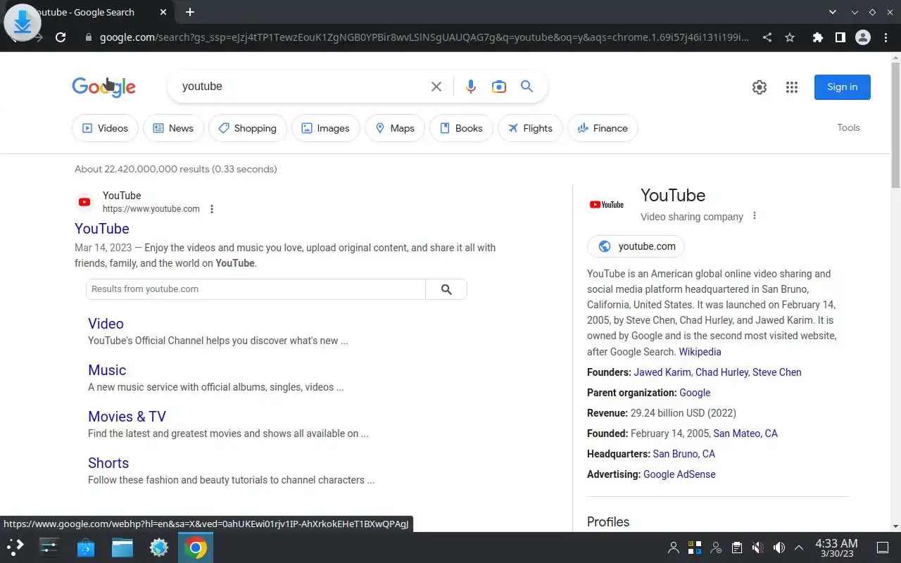
Task: Start voice search with the microphone
Action: click(471, 87)
